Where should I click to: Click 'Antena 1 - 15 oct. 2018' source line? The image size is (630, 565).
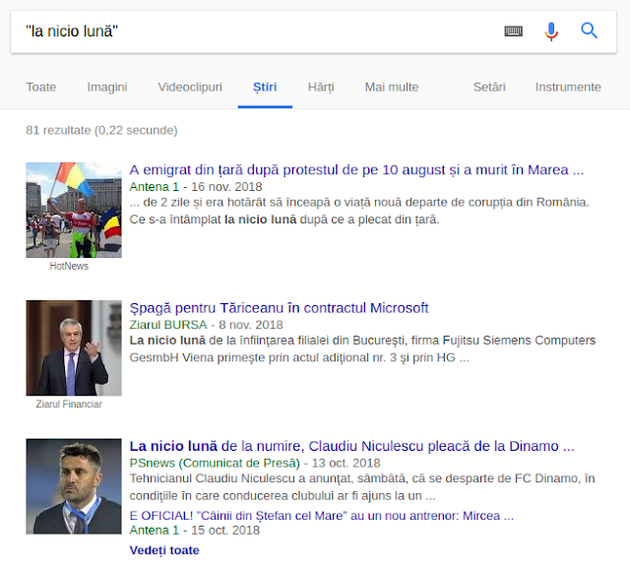coord(195,530)
